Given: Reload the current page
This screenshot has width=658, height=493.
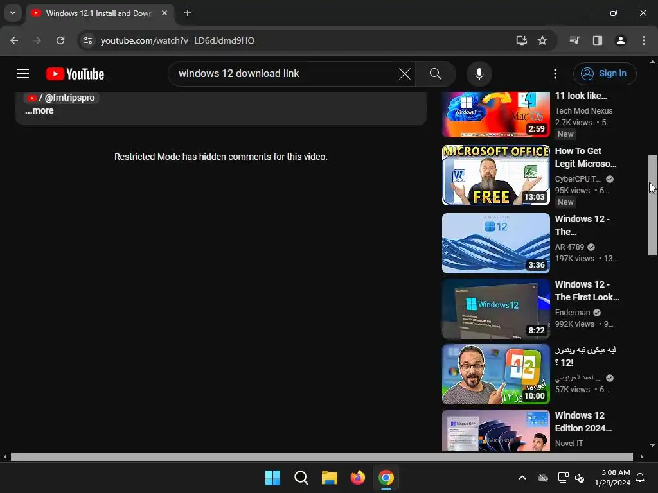Looking at the screenshot, I should coord(60,40).
